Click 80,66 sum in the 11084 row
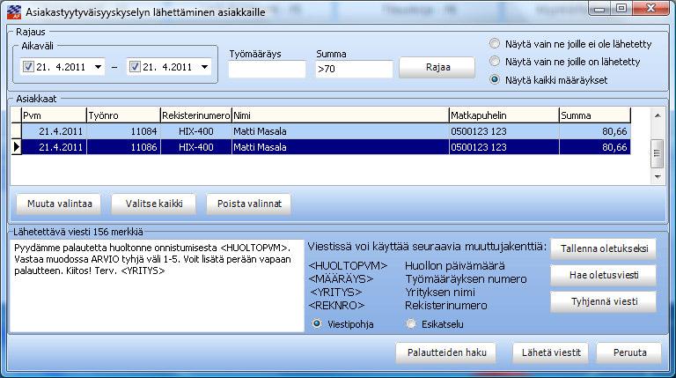Screen dimensions: 676x378 pyautogui.click(x=614, y=131)
